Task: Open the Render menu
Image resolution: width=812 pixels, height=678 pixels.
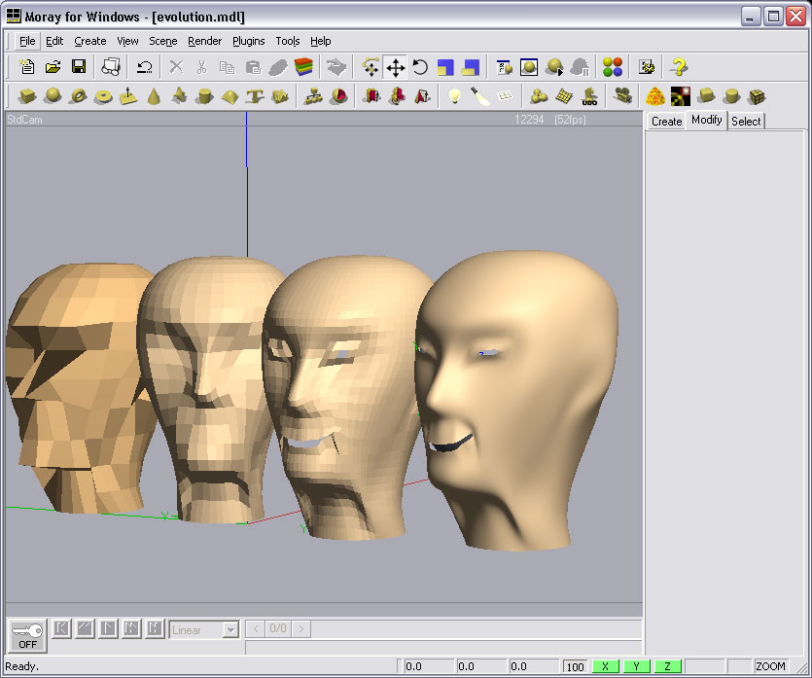Action: (204, 41)
